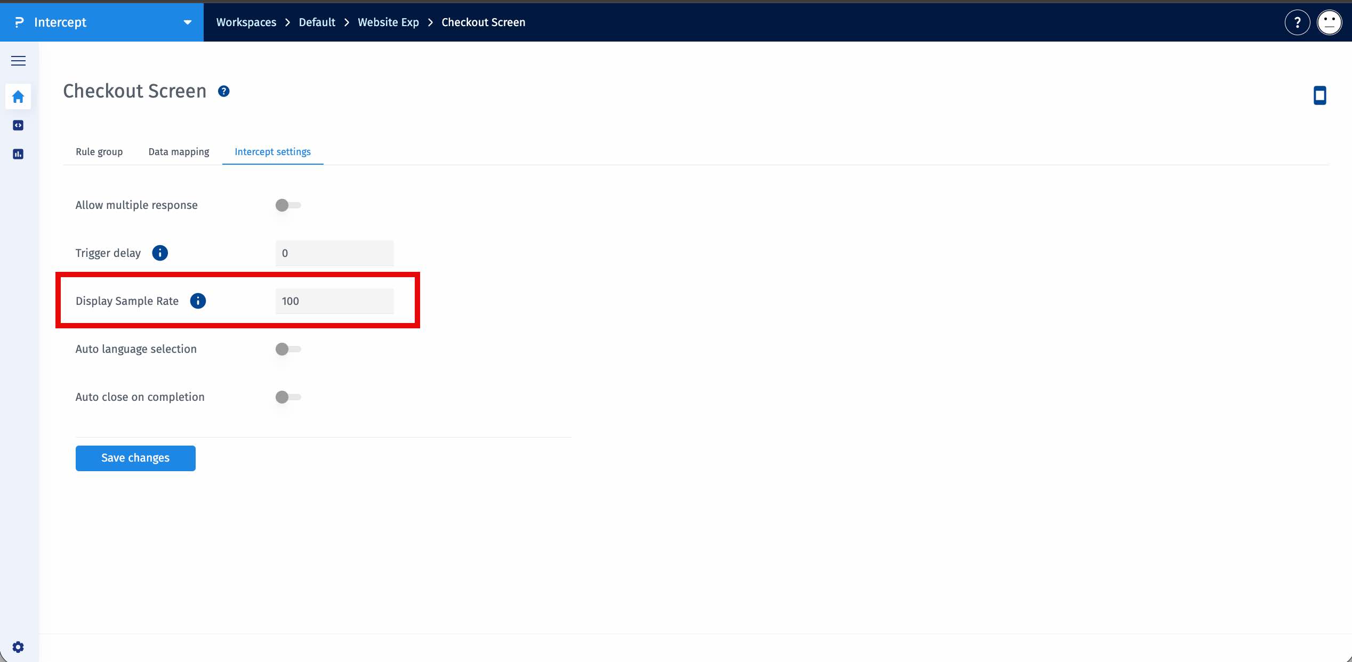Open the mobile preview icon near top right
Viewport: 1352px width, 662px height.
pyautogui.click(x=1320, y=95)
